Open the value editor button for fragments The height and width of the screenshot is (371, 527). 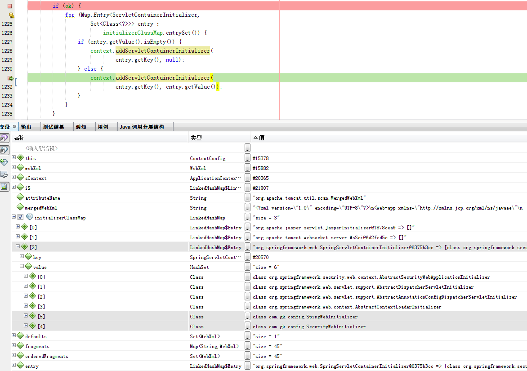pyautogui.click(x=247, y=345)
